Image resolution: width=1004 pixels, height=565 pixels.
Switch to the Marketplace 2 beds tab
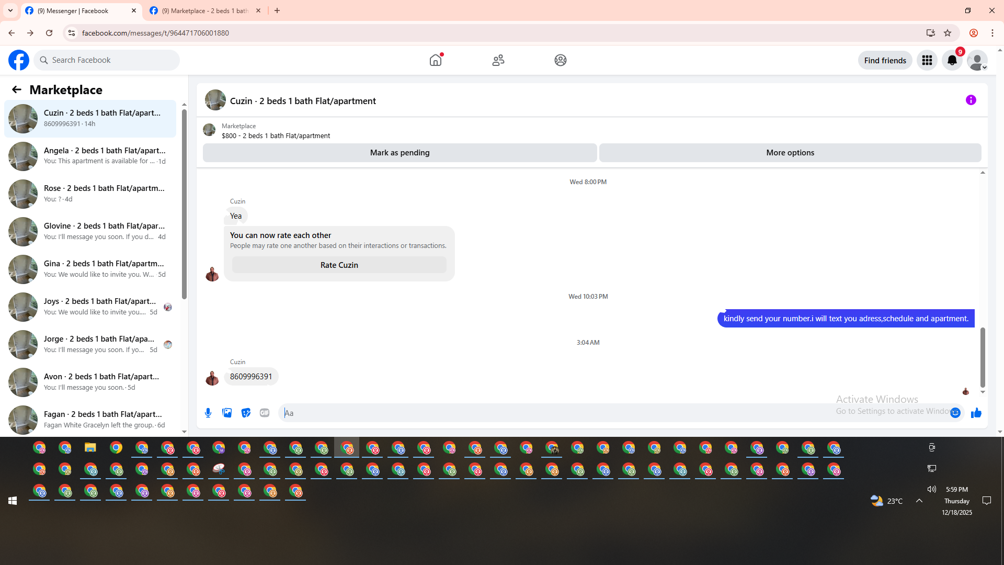tap(204, 10)
